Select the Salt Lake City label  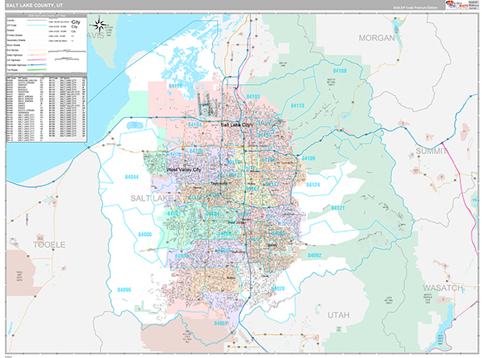[x=236, y=126]
